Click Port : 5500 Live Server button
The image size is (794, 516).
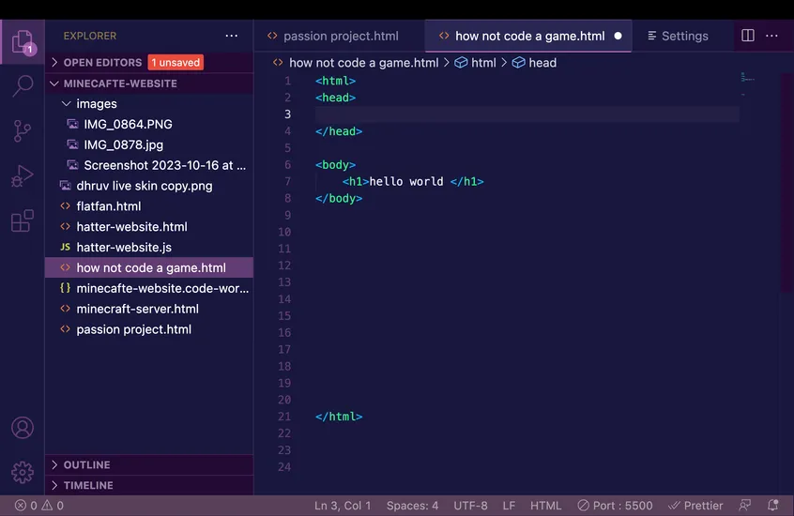pos(616,506)
